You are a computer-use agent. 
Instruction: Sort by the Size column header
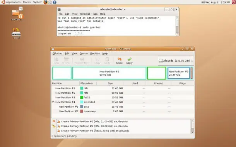click(x=110, y=83)
